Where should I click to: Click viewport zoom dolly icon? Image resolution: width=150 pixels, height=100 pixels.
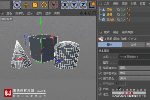tap(85, 13)
